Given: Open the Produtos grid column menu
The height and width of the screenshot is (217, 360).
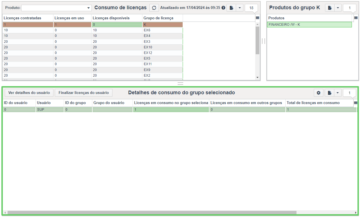Looking at the screenshot, I should tap(356, 18).
